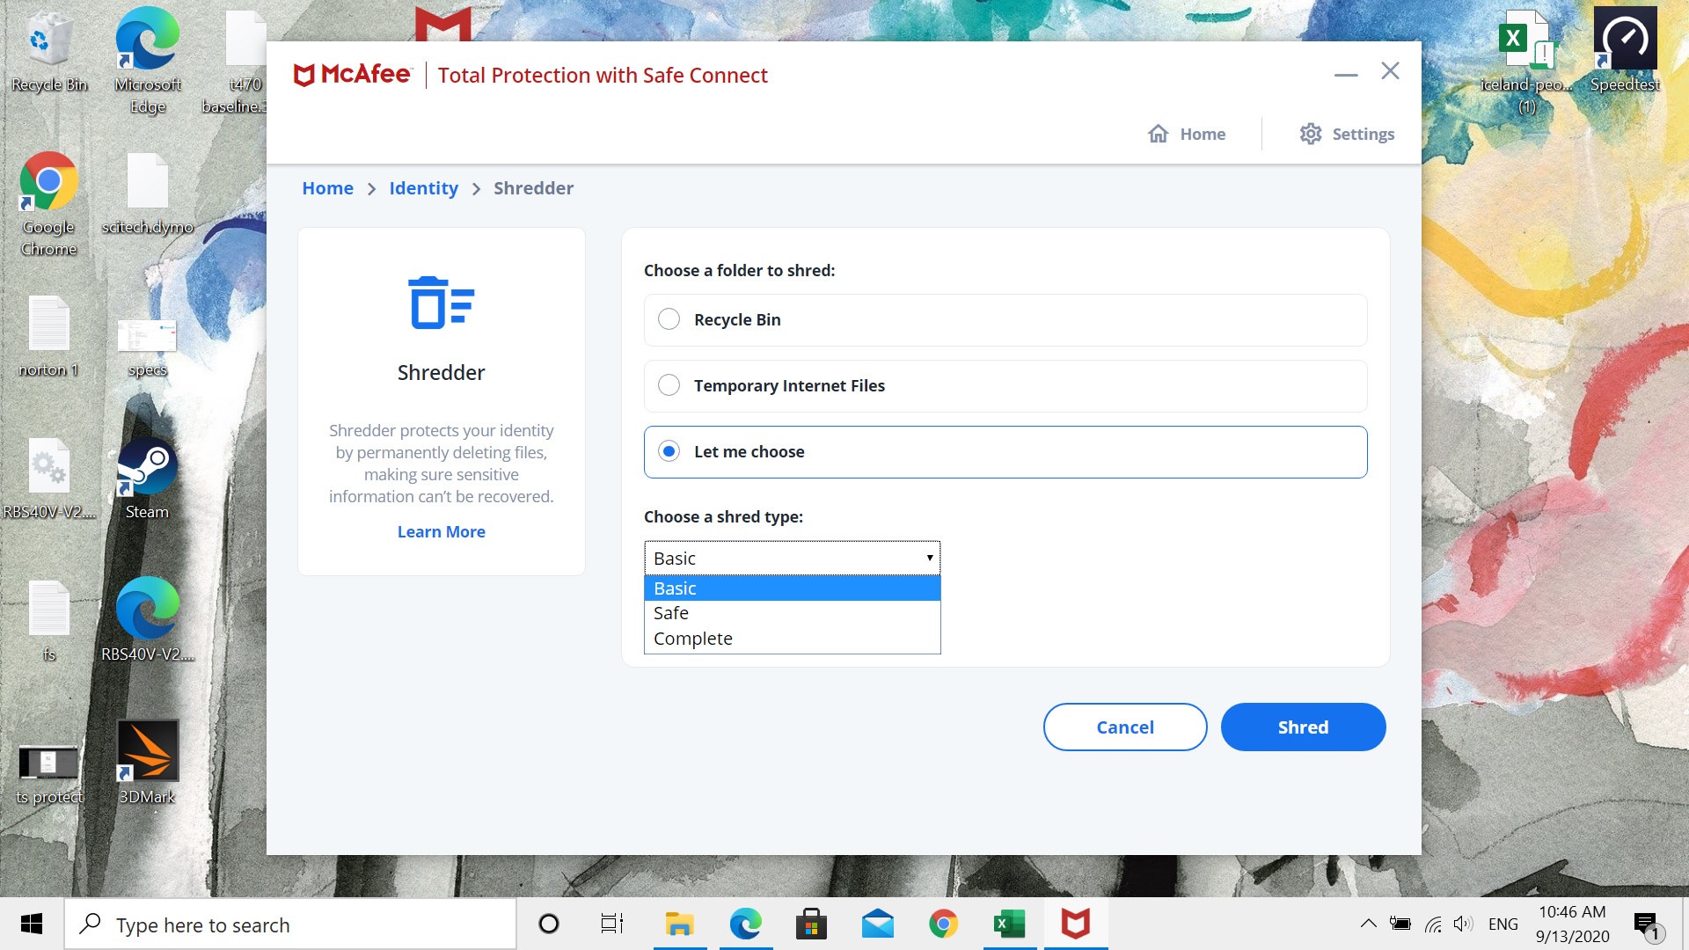Image resolution: width=1689 pixels, height=950 pixels.
Task: Select Complete shred type option
Action: 692,638
